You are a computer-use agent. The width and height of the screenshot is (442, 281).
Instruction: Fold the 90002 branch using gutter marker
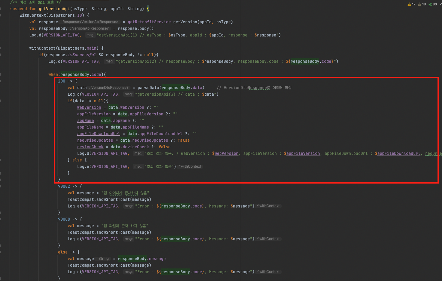tap(1, 186)
